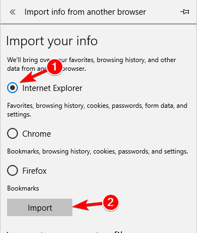Pick the Firefox radio button
The image size is (197, 233).
click(x=13, y=170)
